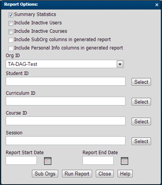The width and height of the screenshot is (162, 185).
Task: Open the Sub Orgs button
Action: [x=45, y=174]
